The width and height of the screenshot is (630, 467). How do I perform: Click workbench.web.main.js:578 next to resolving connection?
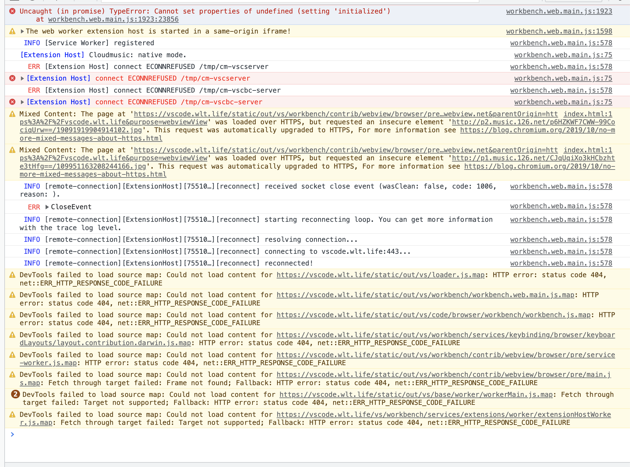tap(561, 239)
